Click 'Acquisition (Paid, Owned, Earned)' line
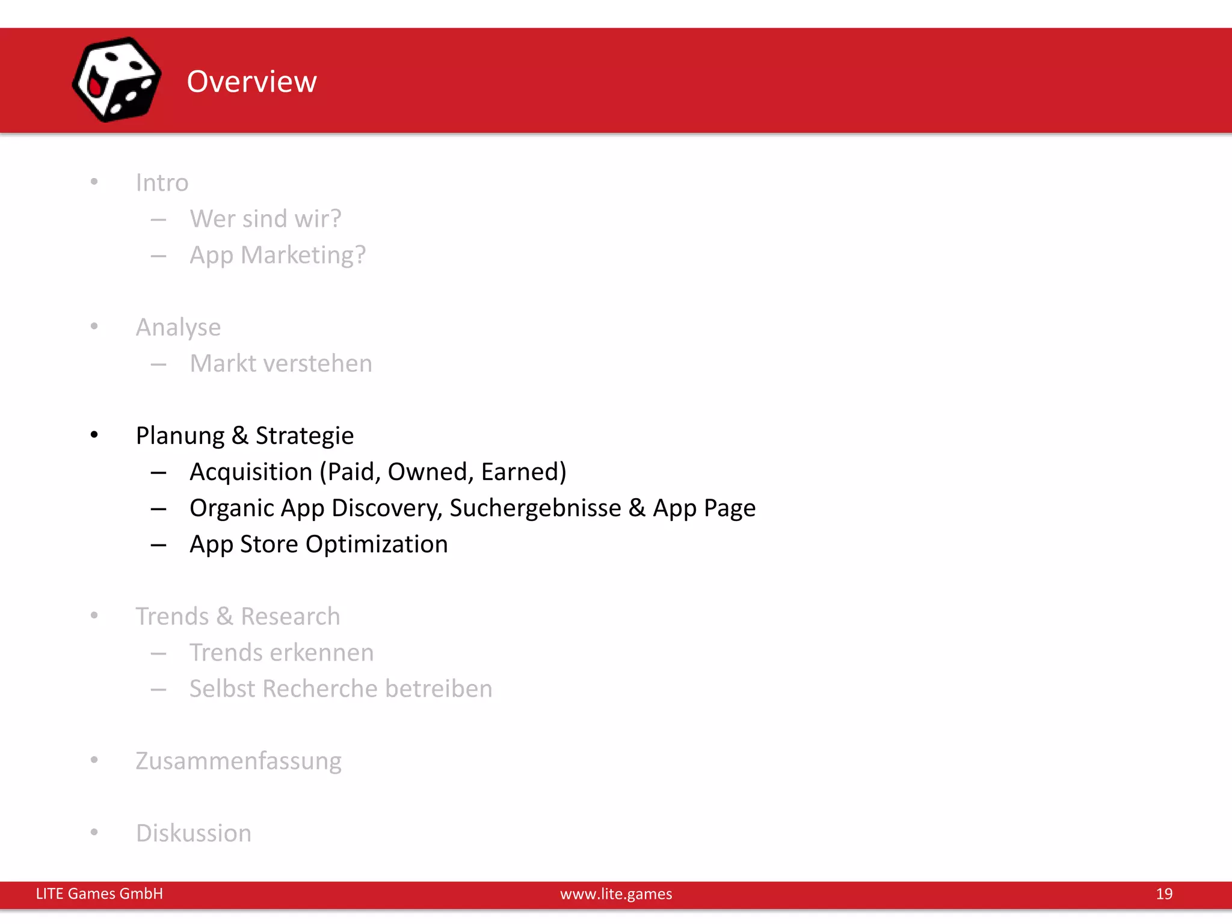Image resolution: width=1232 pixels, height=924 pixels. (x=378, y=472)
